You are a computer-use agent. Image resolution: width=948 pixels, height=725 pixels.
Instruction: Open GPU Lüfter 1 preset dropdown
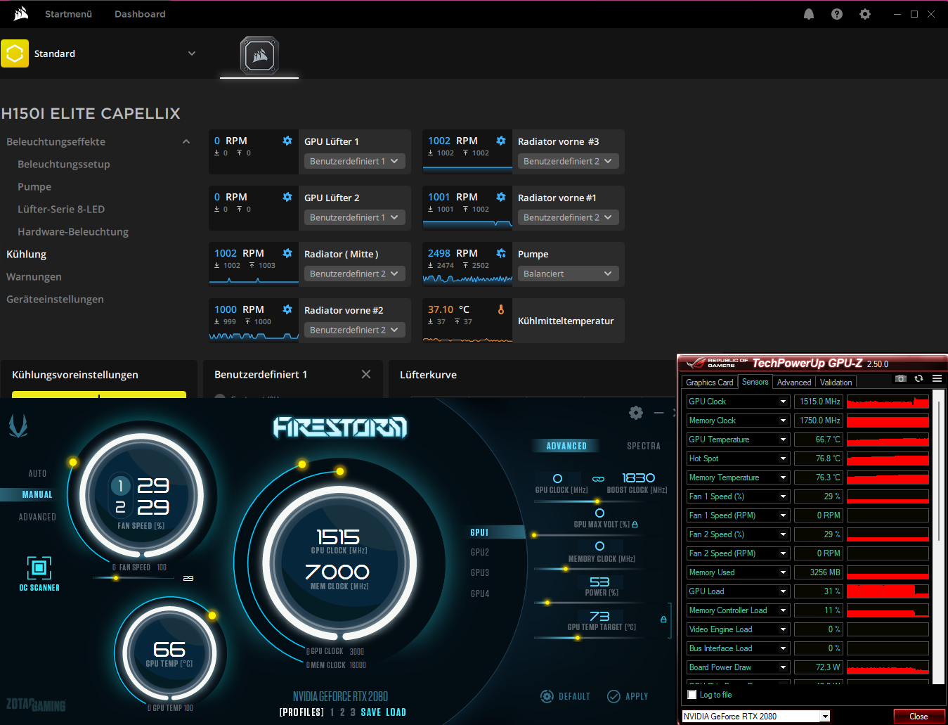pyautogui.click(x=354, y=161)
